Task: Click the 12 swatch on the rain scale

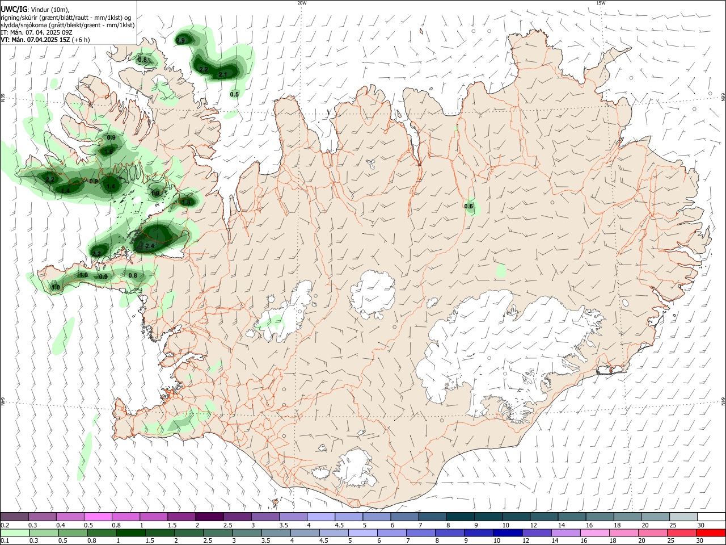Action: click(x=536, y=533)
